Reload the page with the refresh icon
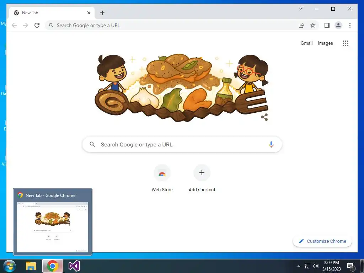Image resolution: width=364 pixels, height=273 pixels. pyautogui.click(x=37, y=25)
